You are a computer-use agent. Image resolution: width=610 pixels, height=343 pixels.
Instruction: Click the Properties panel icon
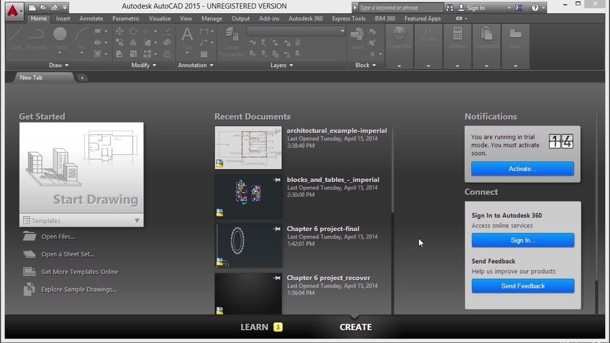coord(399,38)
